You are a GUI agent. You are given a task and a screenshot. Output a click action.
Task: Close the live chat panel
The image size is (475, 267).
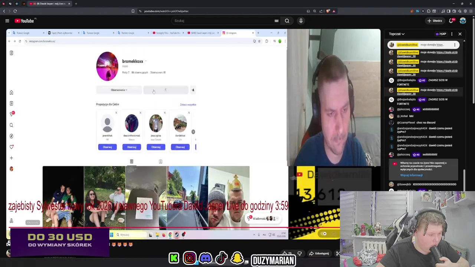click(x=460, y=34)
